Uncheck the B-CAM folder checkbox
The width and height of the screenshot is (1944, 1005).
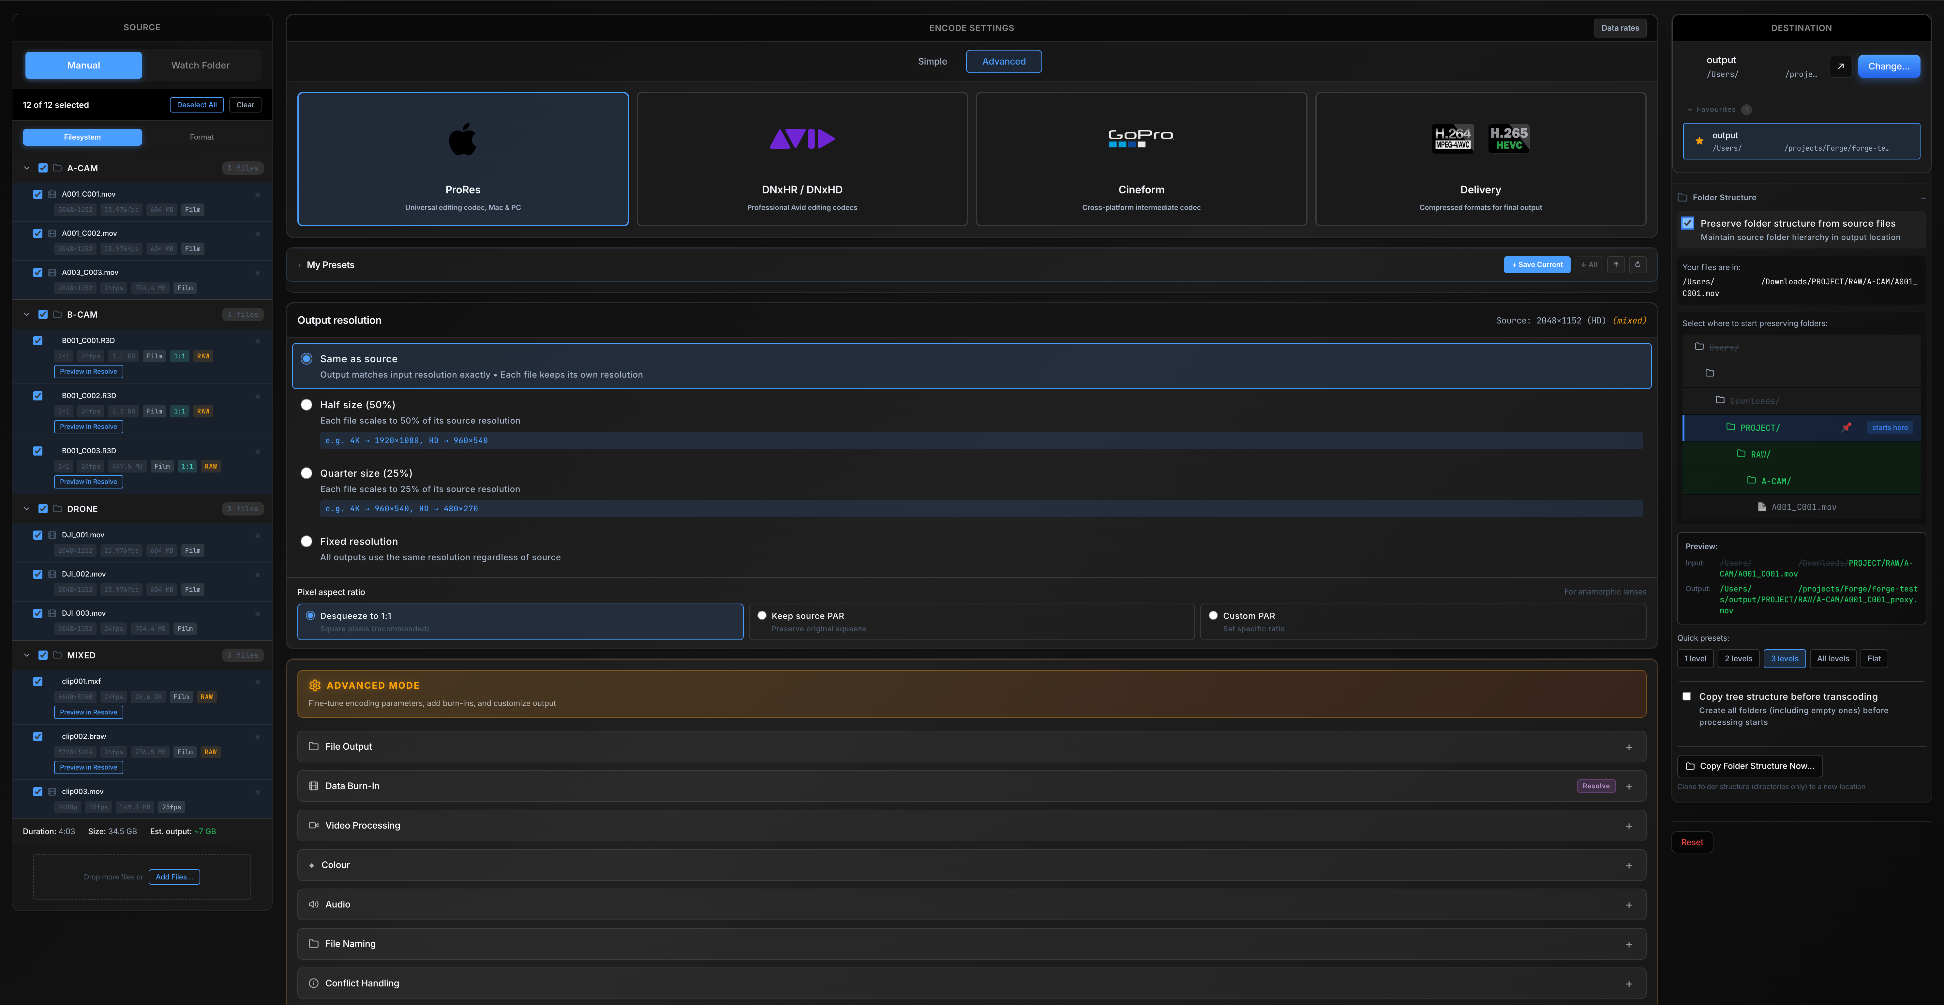pyautogui.click(x=43, y=315)
